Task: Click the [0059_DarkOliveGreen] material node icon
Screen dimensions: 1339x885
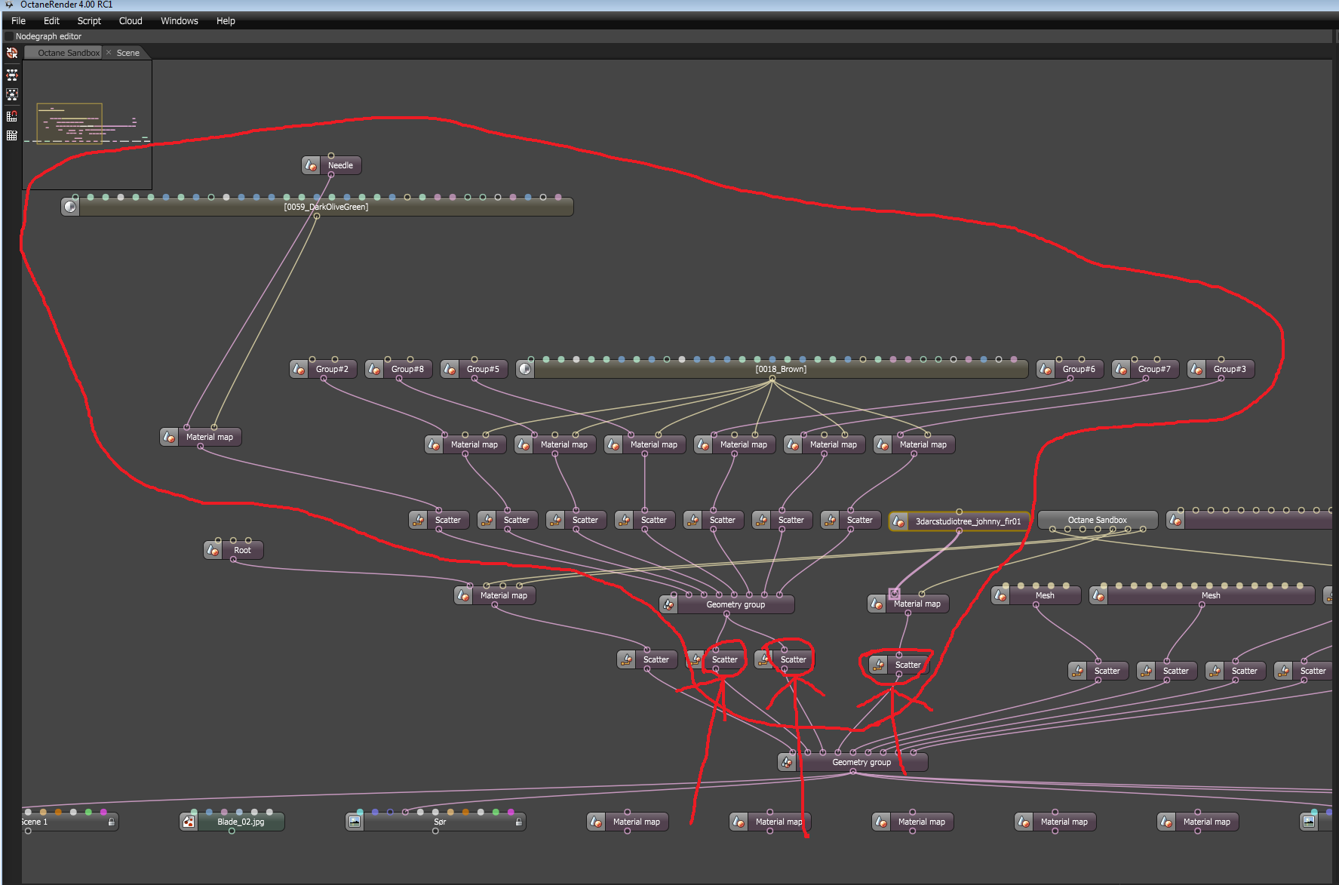Action: click(x=70, y=207)
